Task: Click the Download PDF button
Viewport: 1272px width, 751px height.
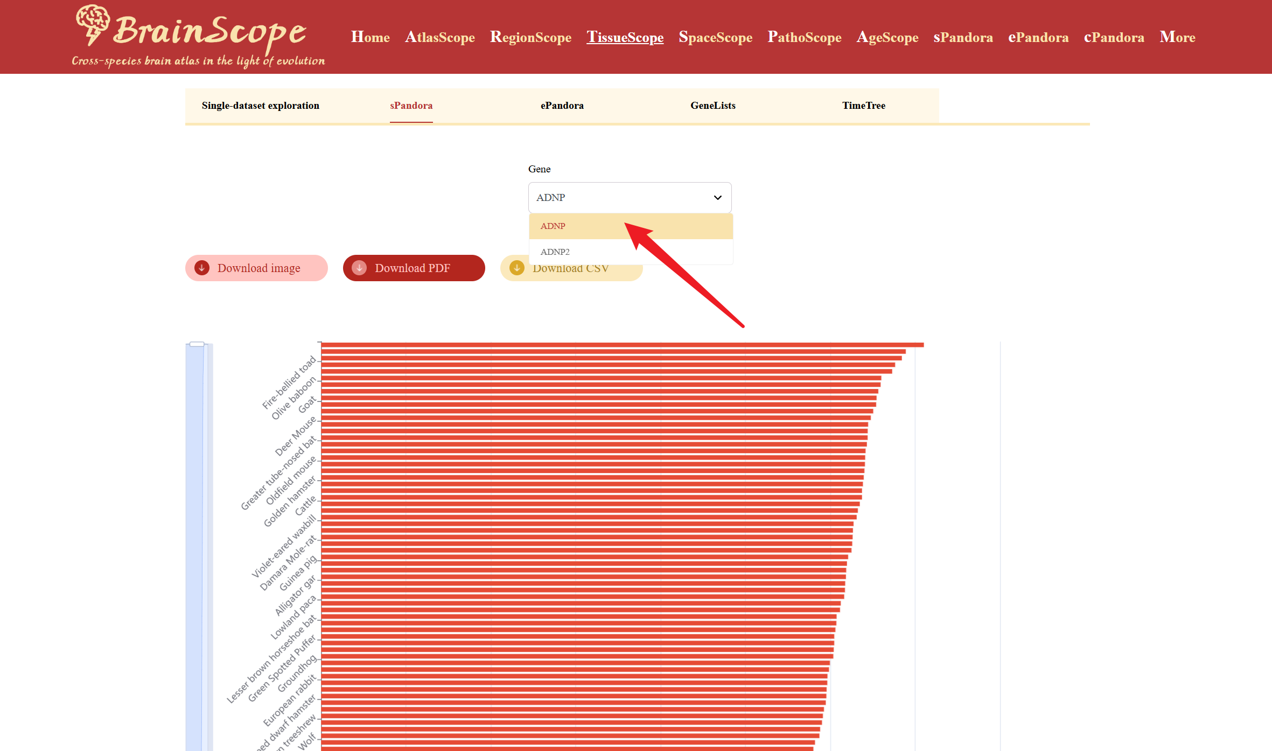Action: click(414, 268)
